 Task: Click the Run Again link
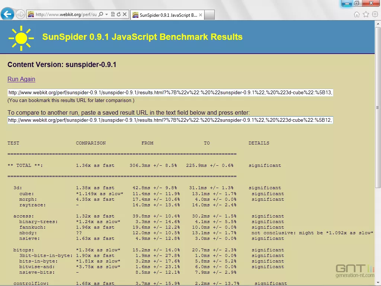pos(21,79)
